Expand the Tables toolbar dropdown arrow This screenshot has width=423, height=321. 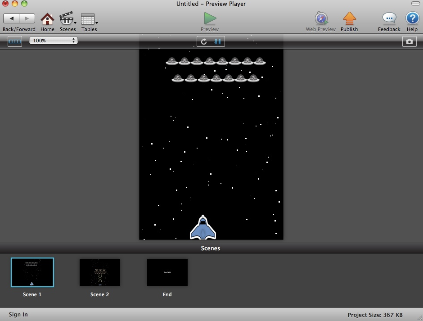click(x=97, y=23)
